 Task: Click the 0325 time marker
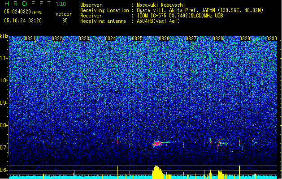(x=137, y=38)
